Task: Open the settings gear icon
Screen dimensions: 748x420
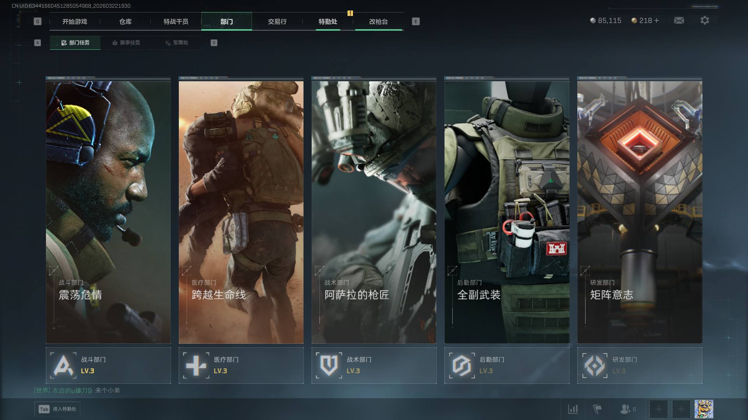Action: (x=704, y=21)
